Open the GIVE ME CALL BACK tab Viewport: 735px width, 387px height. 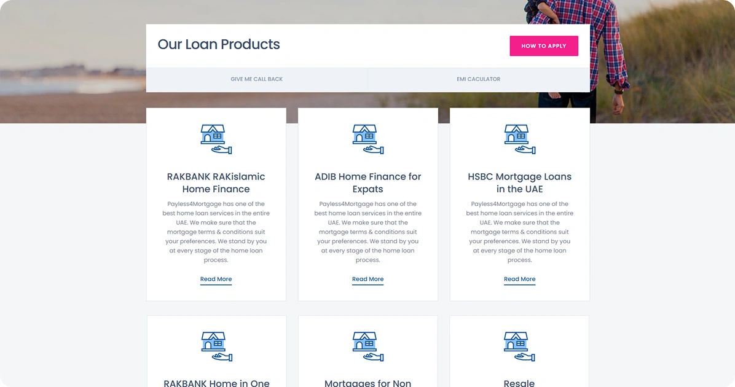[x=257, y=79]
